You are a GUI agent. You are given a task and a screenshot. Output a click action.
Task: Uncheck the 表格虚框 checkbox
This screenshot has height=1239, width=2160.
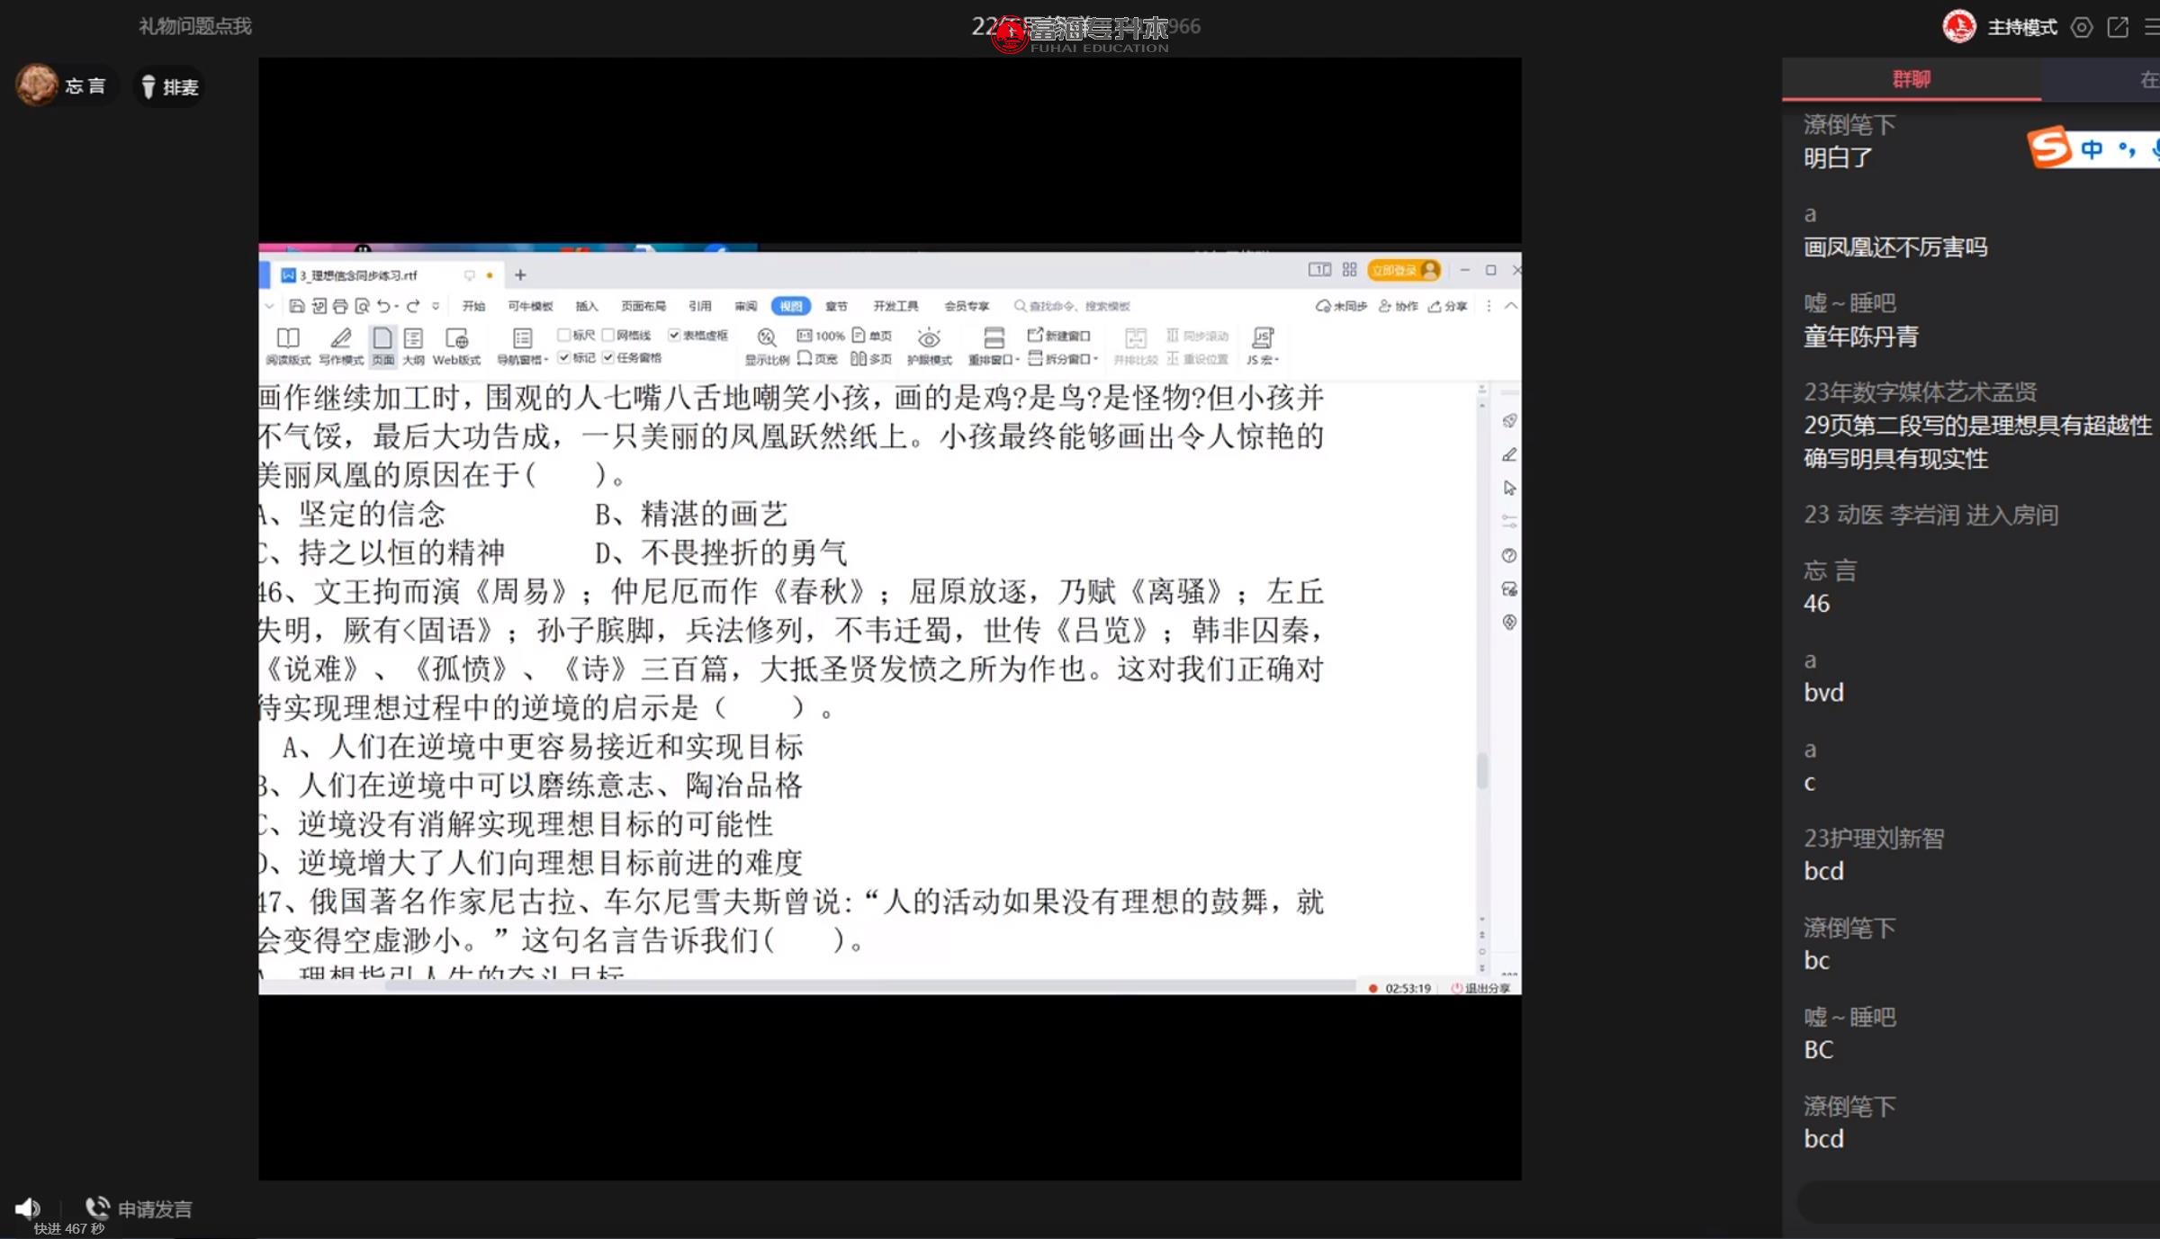(674, 335)
